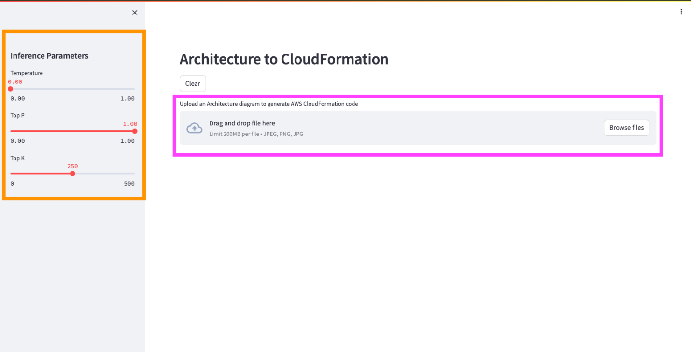Select the Top P slider handle
This screenshot has height=352, width=691.
(x=134, y=131)
